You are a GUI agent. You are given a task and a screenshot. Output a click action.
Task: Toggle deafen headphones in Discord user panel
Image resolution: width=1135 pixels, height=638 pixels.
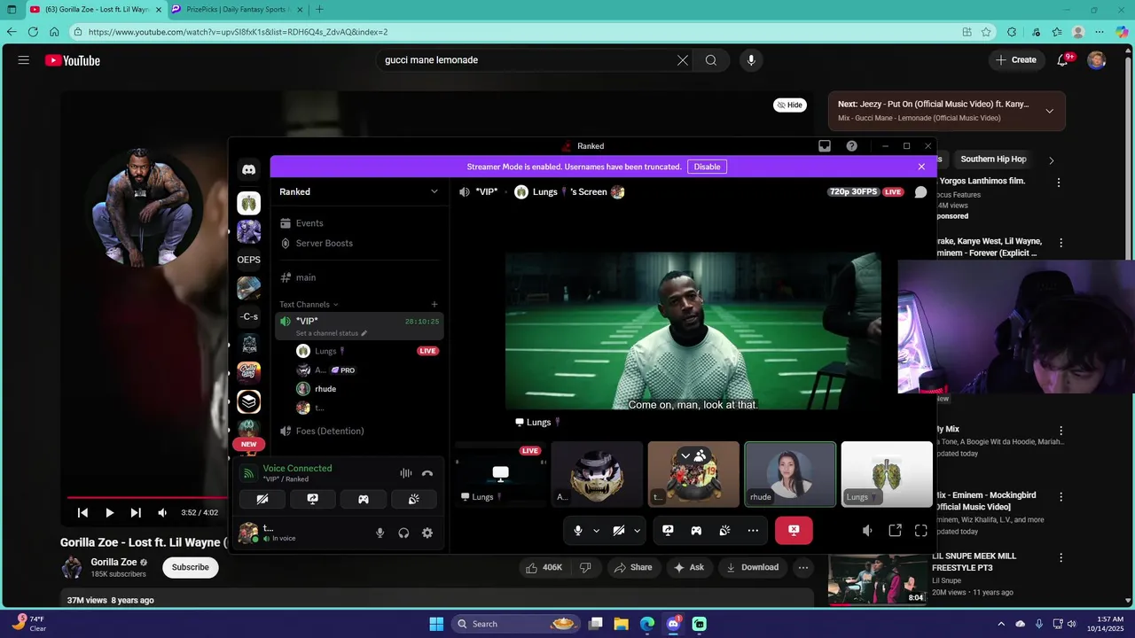(403, 533)
